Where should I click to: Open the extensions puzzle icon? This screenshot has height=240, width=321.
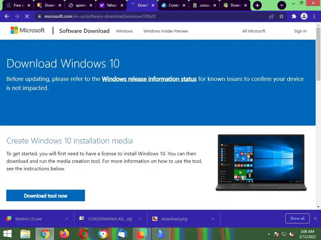(294, 16)
